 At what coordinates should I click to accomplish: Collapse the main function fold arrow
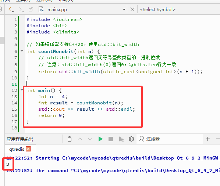(x=22, y=90)
